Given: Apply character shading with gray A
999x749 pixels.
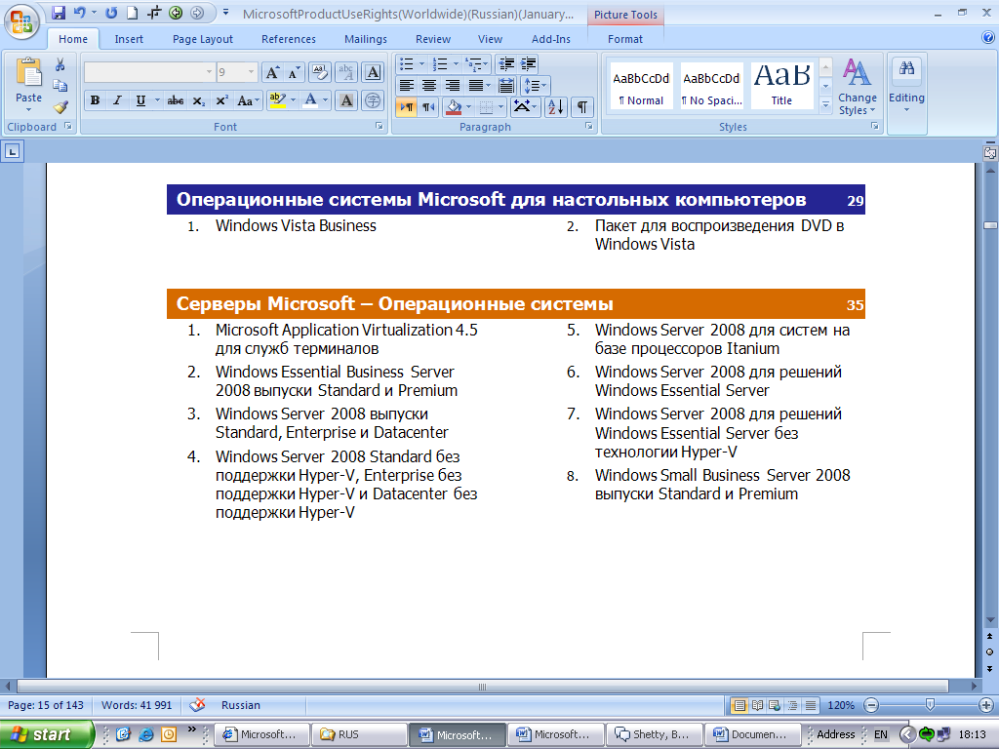Looking at the screenshot, I should [x=346, y=100].
